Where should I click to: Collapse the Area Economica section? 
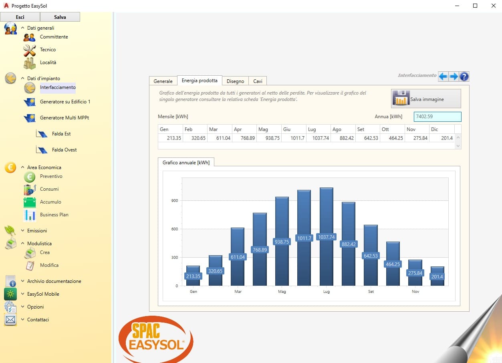(x=23, y=167)
